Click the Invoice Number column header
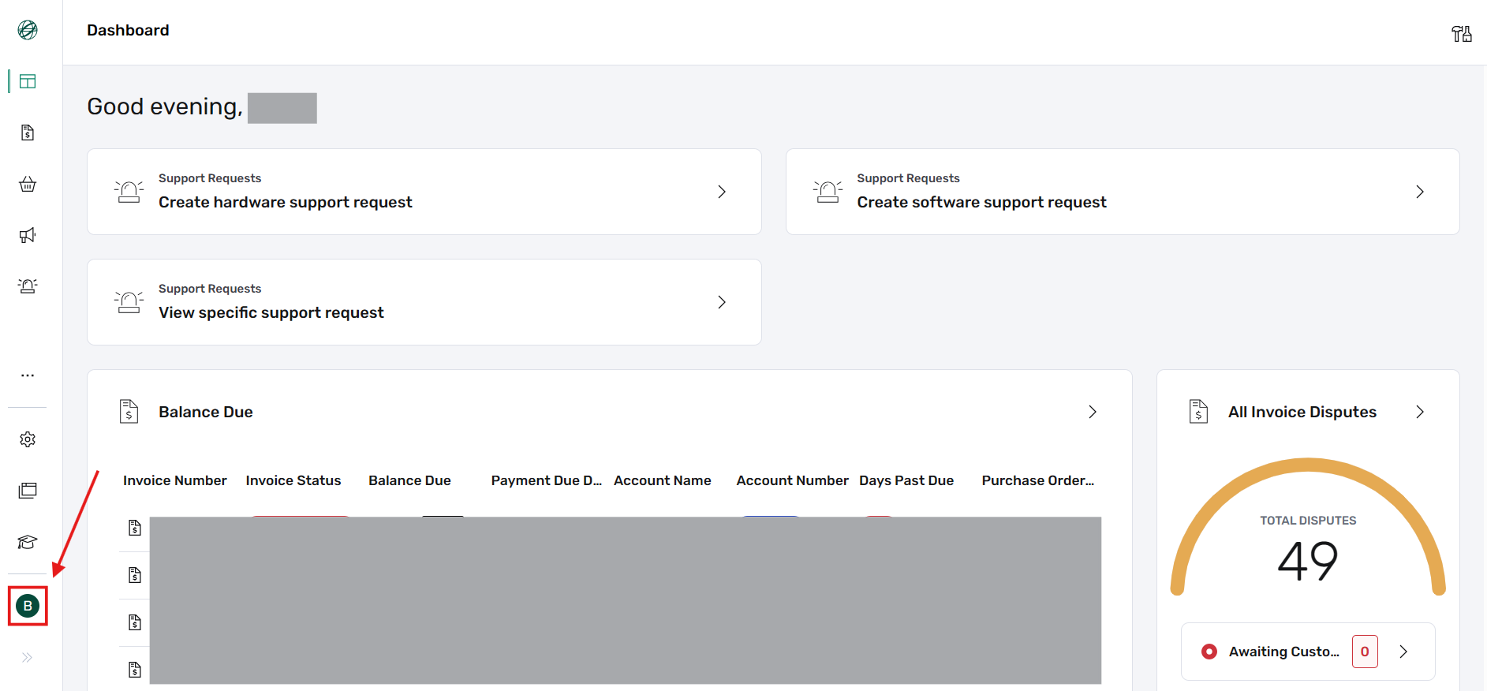The image size is (1487, 691). (175, 480)
